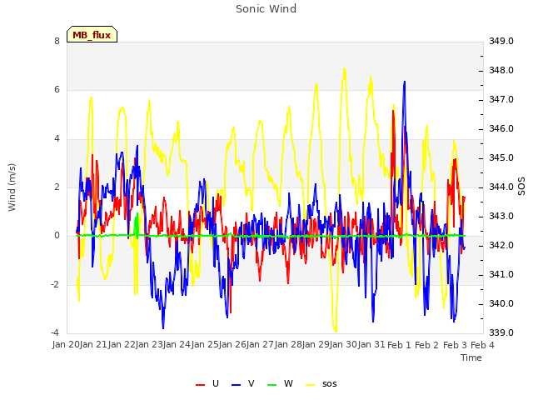Image resolution: width=533 pixels, height=400 pixels.
Task: Click the Jan 28 date tick label
Action: coord(288,344)
